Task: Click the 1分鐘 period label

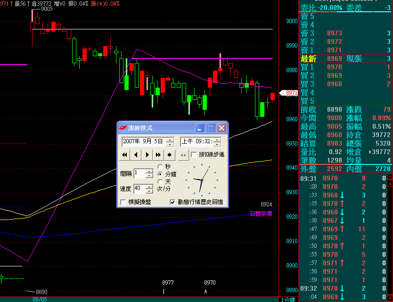Action: [x=288, y=300]
